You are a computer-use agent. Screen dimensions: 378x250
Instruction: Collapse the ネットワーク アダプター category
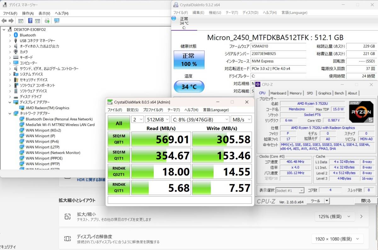(10, 113)
